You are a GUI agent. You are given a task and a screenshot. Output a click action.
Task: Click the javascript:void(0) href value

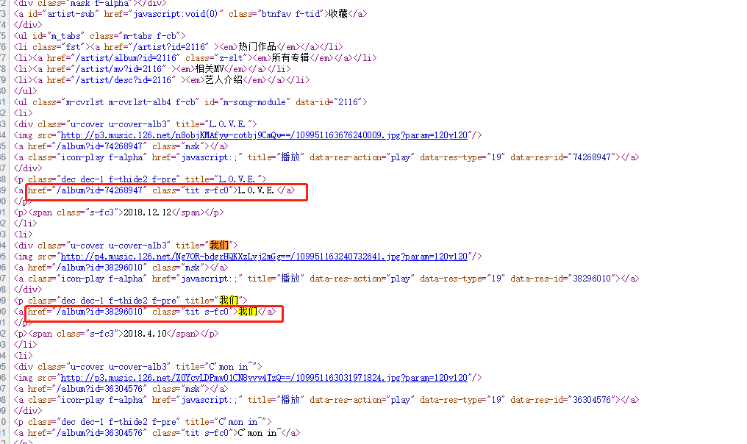point(175,14)
